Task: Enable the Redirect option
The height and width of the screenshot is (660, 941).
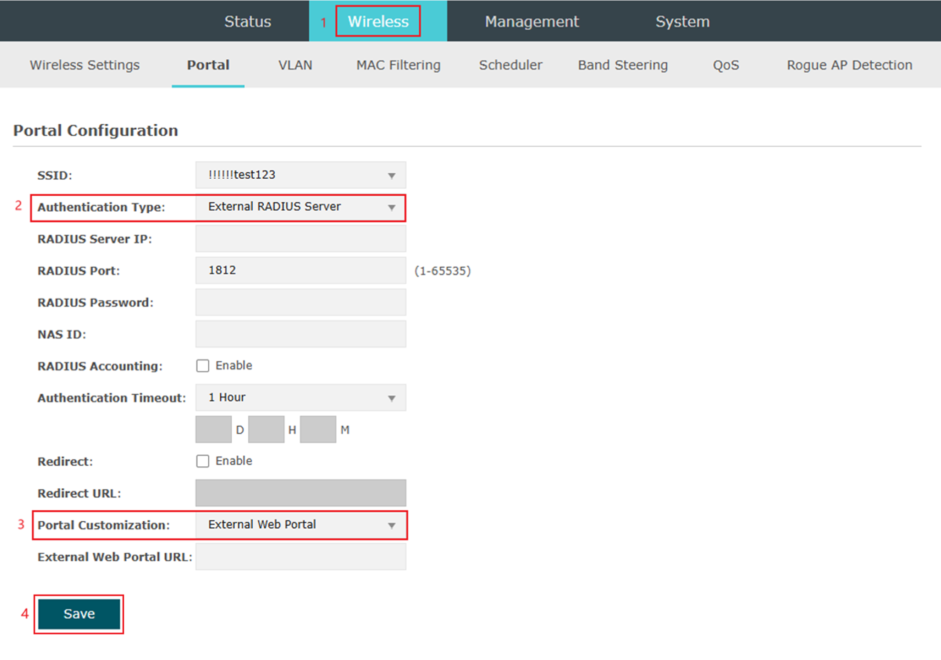Action: click(203, 461)
